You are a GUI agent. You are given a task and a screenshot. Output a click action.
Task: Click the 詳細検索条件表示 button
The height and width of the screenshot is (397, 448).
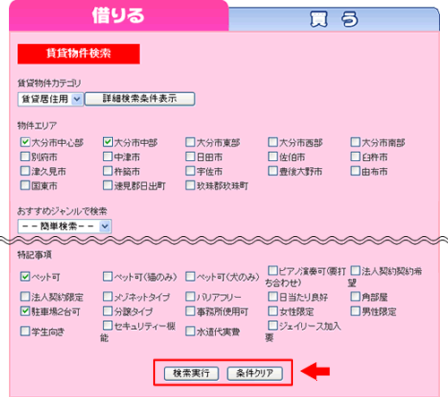[x=140, y=99]
